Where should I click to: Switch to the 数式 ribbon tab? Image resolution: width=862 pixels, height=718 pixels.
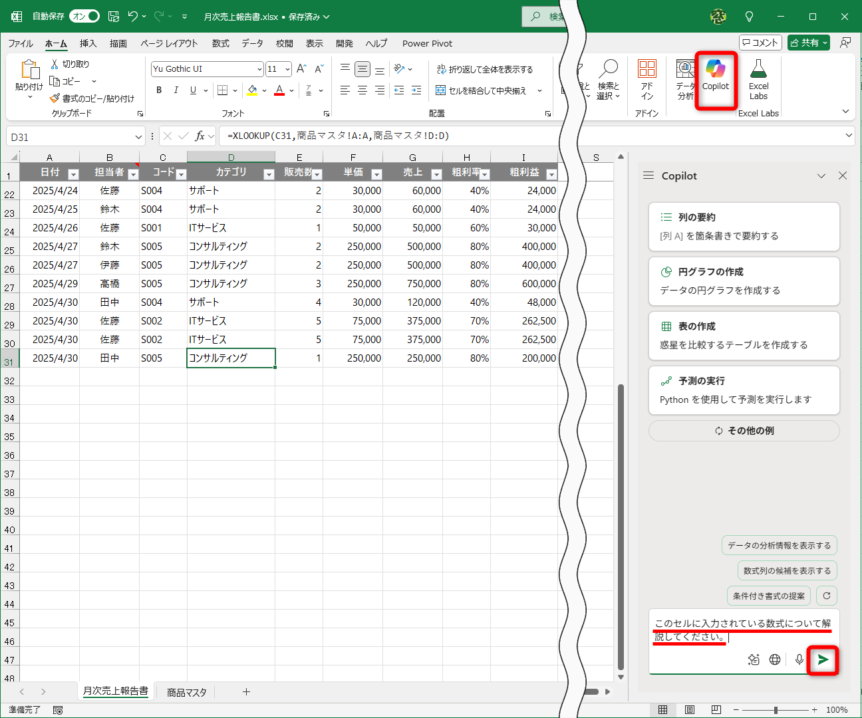click(220, 43)
